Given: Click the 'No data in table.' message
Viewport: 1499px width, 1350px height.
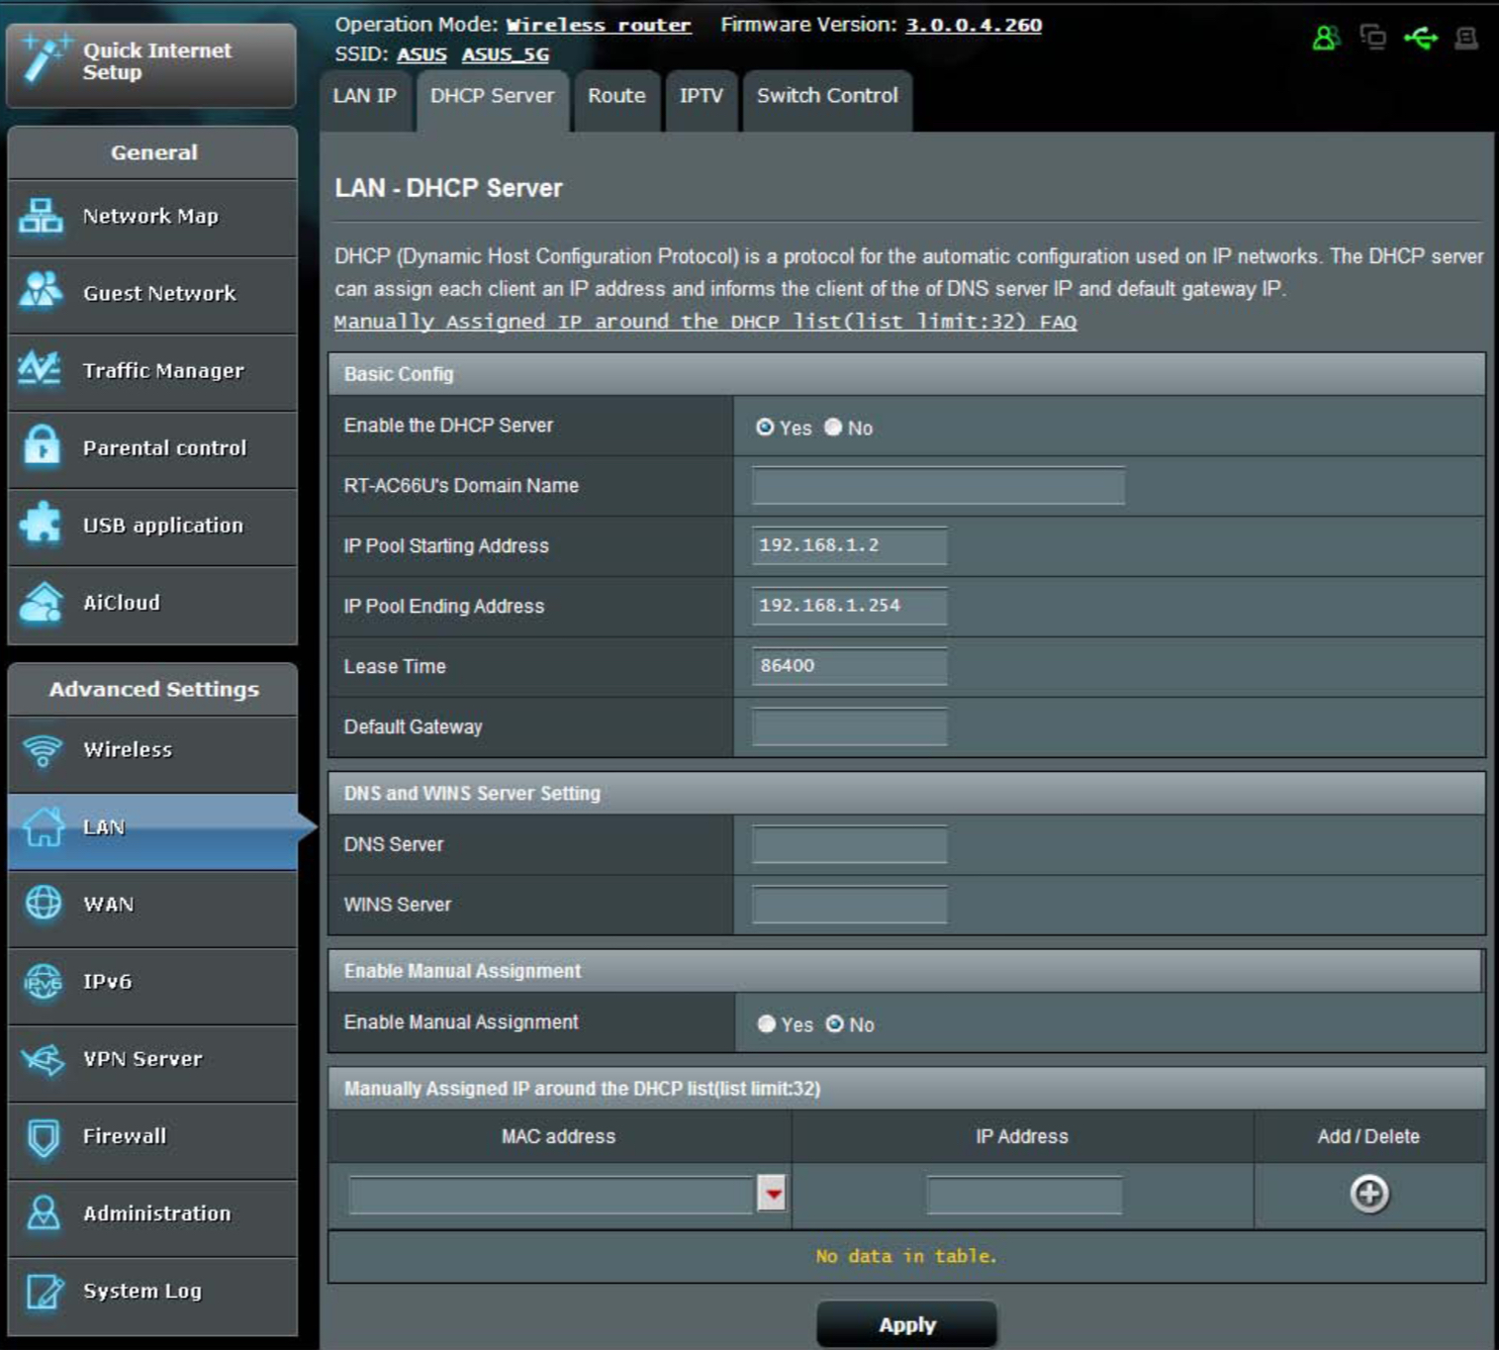Looking at the screenshot, I should point(906,1256).
